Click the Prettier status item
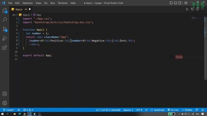 tap(187, 110)
